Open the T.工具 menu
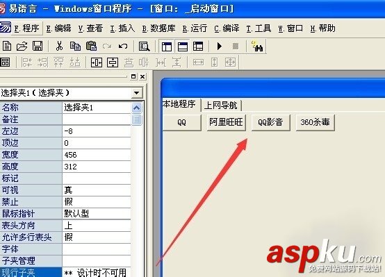The height and width of the screenshot is (277, 385). tap(259, 28)
